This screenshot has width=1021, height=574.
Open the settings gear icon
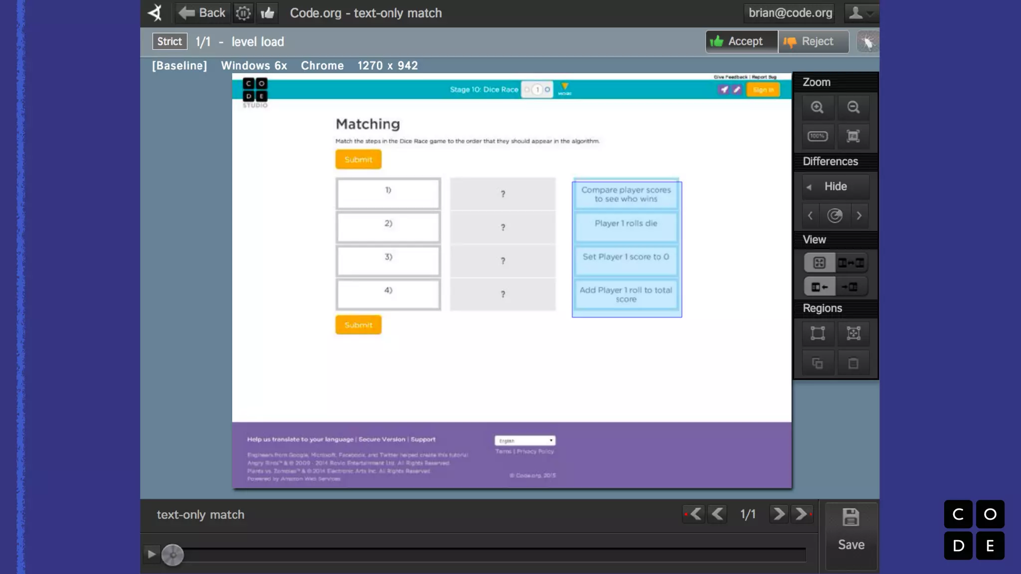[x=243, y=13]
